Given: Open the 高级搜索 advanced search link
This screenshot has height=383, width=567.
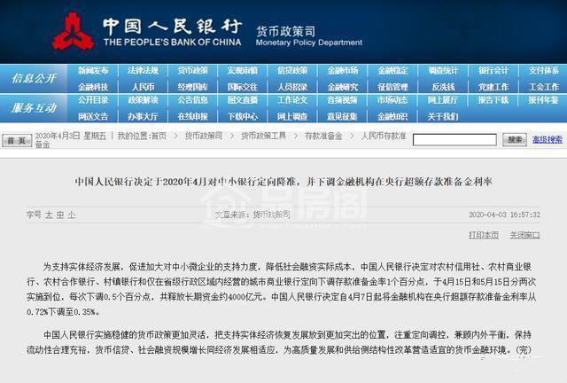Looking at the screenshot, I should [x=547, y=139].
